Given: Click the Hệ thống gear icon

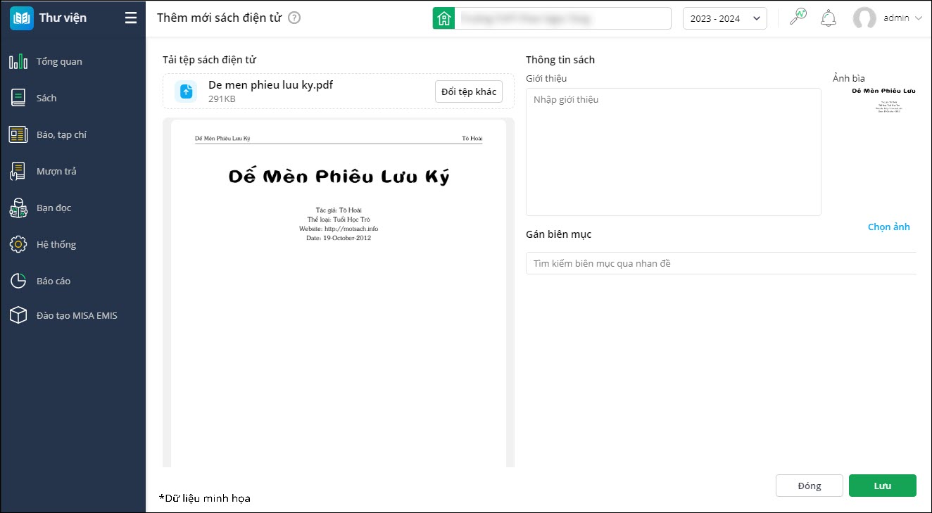Looking at the screenshot, I should 18,244.
